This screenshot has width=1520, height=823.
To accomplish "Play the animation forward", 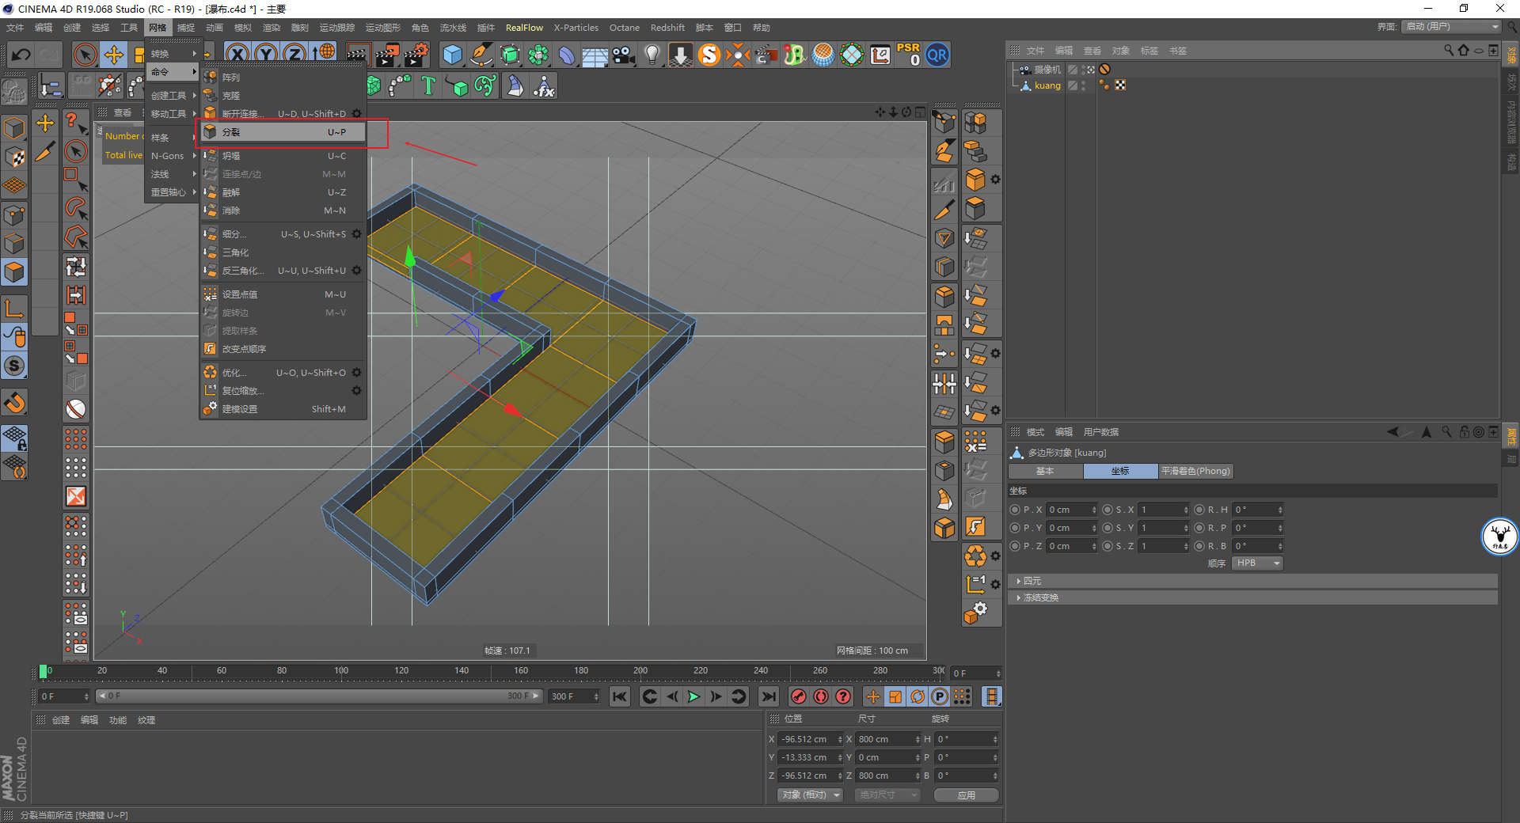I will [x=693, y=696].
